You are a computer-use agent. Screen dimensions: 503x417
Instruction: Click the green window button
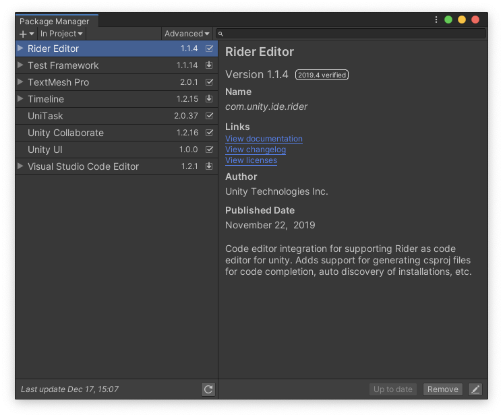pyautogui.click(x=448, y=20)
